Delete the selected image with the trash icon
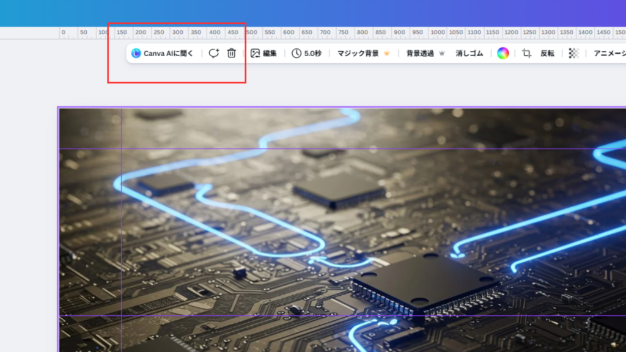This screenshot has height=352, width=626. point(231,53)
